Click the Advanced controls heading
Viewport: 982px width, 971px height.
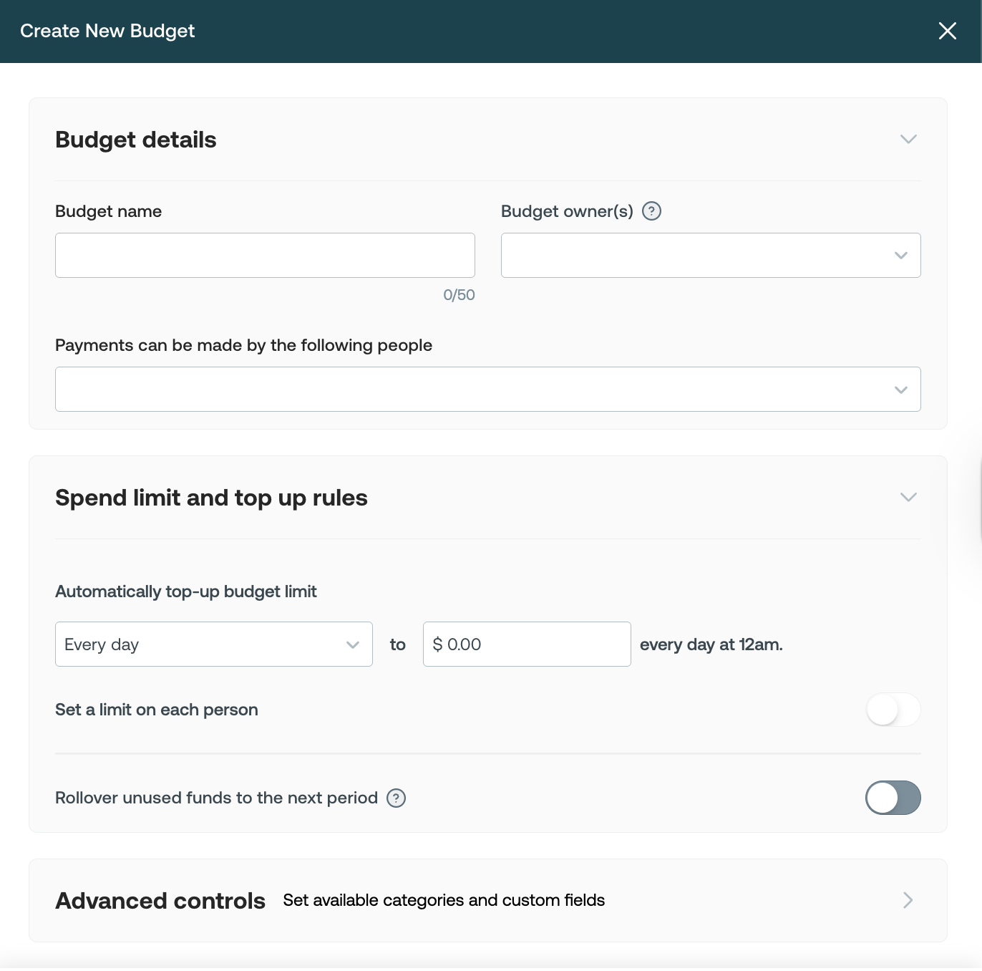tap(160, 901)
